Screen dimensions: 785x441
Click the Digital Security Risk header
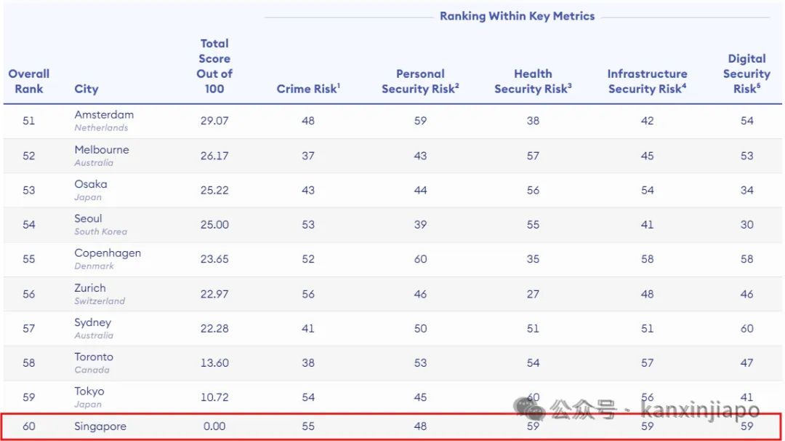pos(746,73)
